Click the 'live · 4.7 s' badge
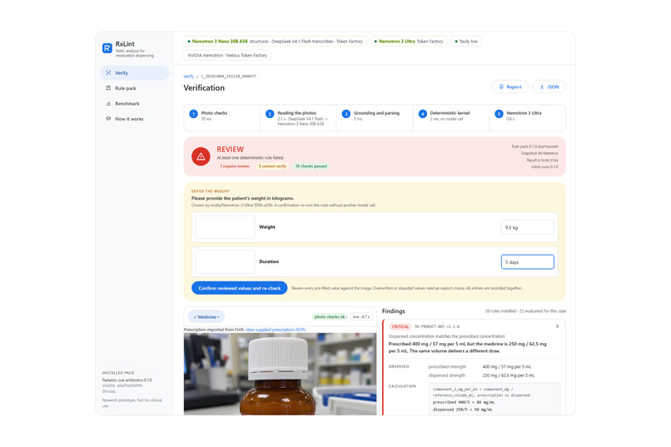 pyautogui.click(x=361, y=317)
